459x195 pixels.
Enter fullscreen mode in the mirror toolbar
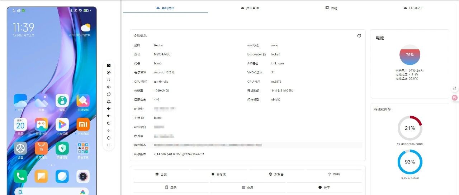[x=109, y=80]
